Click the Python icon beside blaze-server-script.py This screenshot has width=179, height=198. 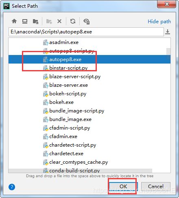click(x=46, y=77)
